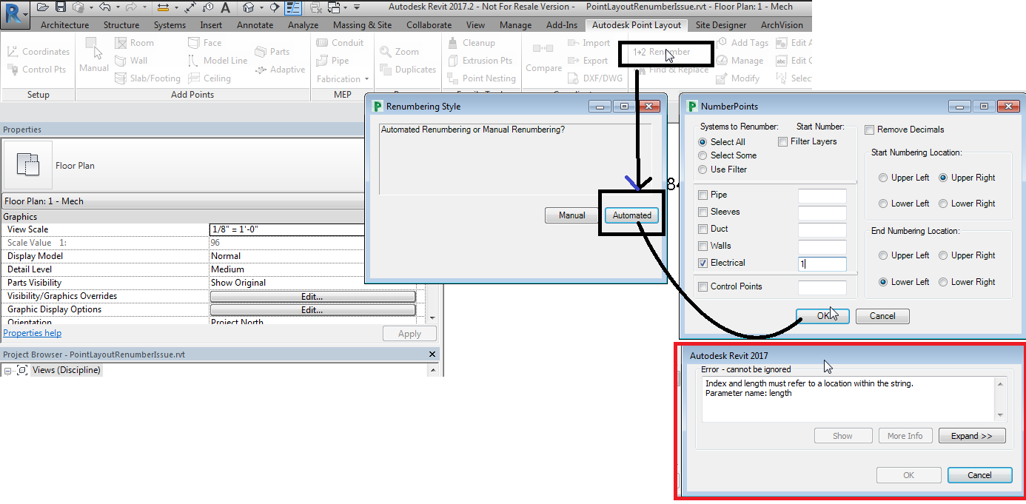Screen dimensions: 1026x504
Task: Click the Point Nesting tool
Action: pyautogui.click(x=481, y=78)
